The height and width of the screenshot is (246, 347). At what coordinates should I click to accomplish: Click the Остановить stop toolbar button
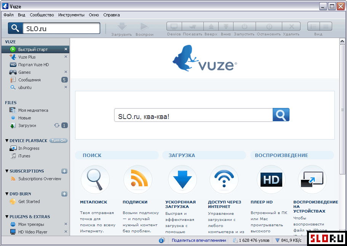pos(269,27)
